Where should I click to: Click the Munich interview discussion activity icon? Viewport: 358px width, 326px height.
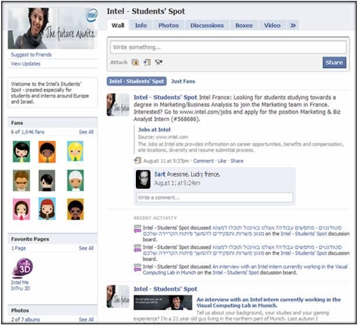(x=138, y=268)
